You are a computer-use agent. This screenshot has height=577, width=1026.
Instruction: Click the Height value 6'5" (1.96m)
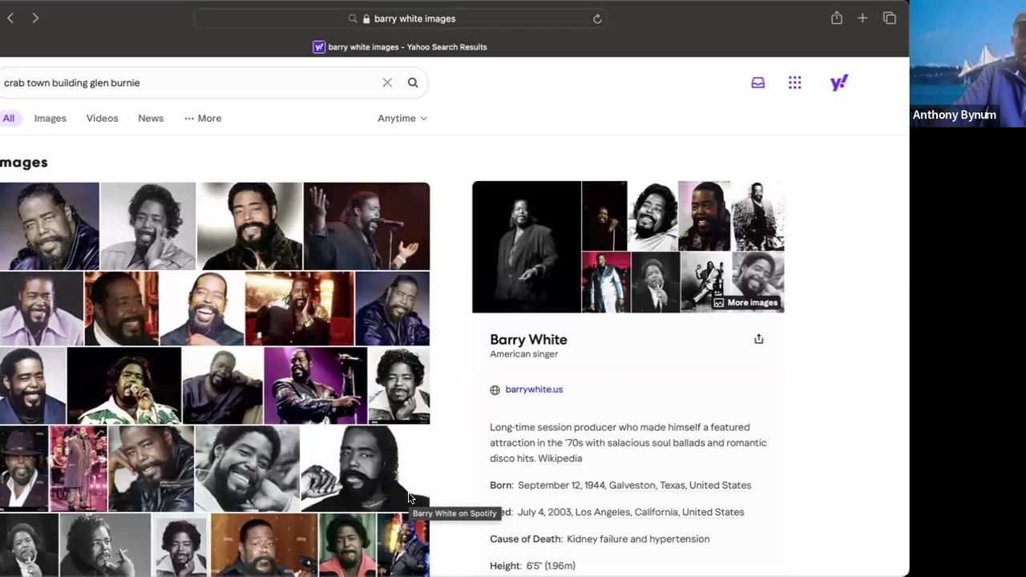[551, 566]
